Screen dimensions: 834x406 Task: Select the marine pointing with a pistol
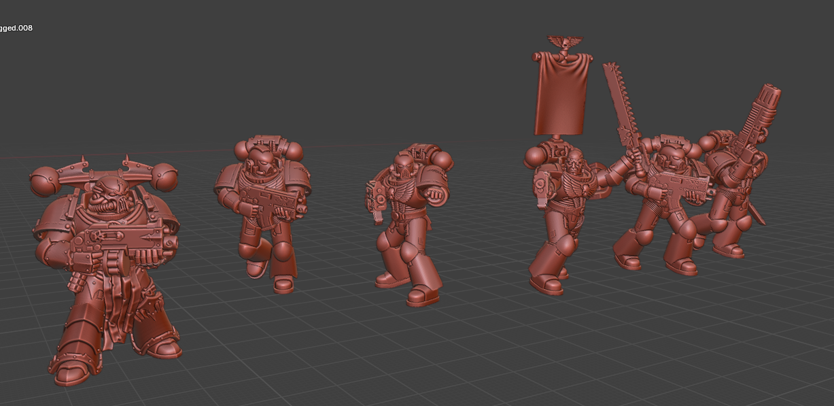410,224
